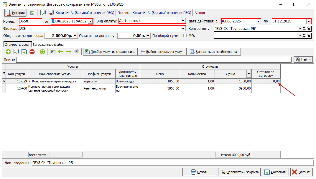Screen dimensions: 316x179
Task: Add a new service with green plus
Action: pyautogui.click(x=8, y=52)
